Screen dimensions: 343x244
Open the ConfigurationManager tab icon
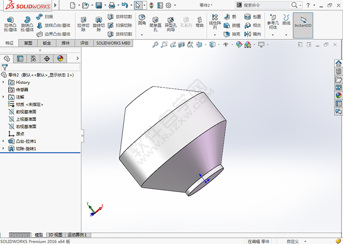coord(33,59)
